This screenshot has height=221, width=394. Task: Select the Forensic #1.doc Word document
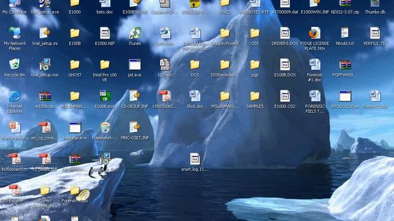tap(315, 64)
